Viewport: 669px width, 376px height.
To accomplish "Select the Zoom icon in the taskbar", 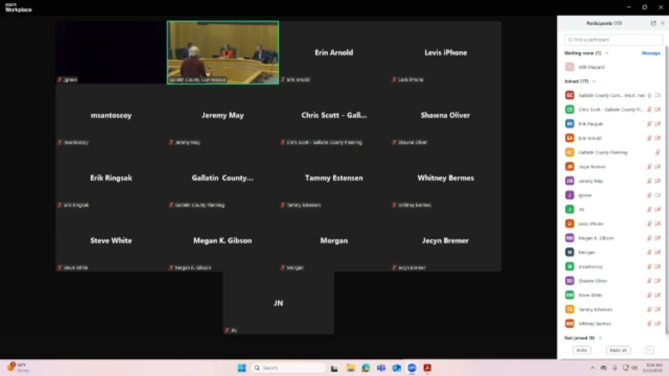I will [412, 368].
